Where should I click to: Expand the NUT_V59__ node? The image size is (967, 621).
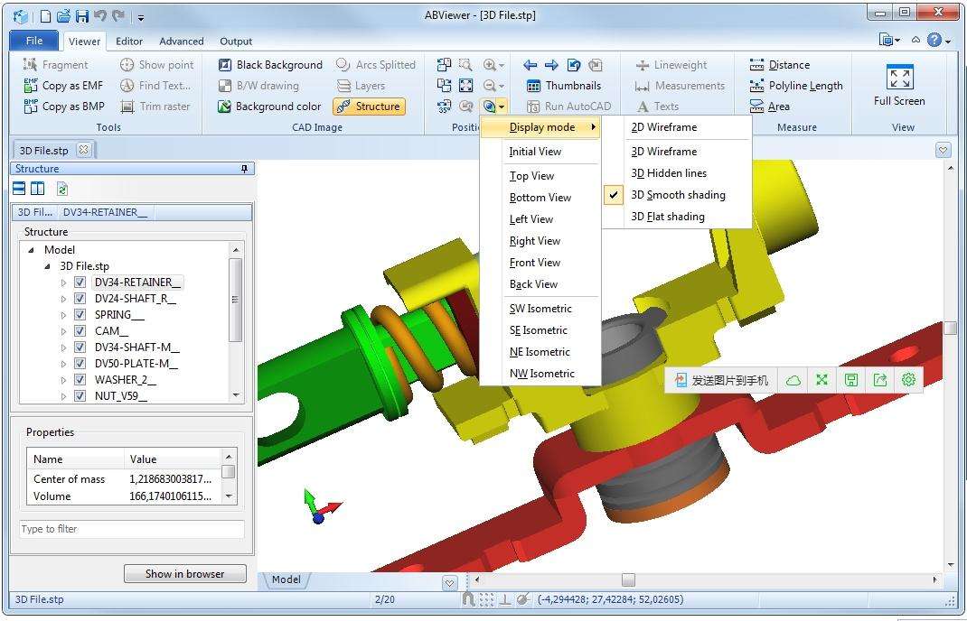63,396
